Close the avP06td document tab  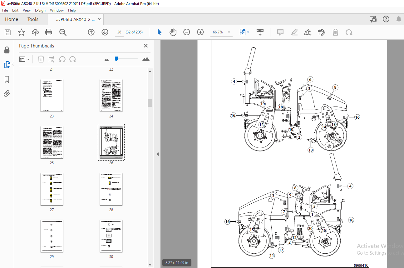click(100, 19)
